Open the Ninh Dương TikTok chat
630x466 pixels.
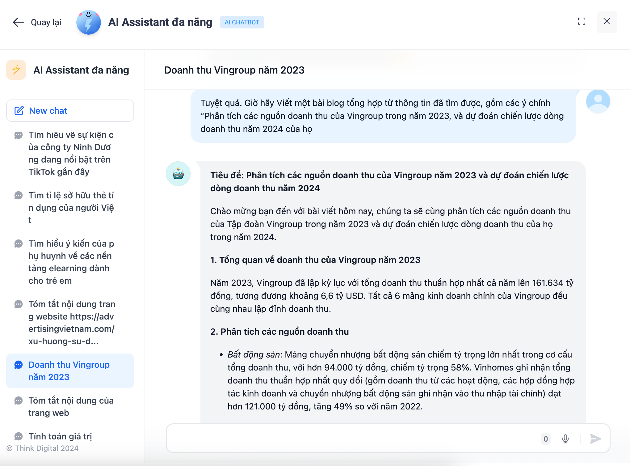click(x=71, y=153)
